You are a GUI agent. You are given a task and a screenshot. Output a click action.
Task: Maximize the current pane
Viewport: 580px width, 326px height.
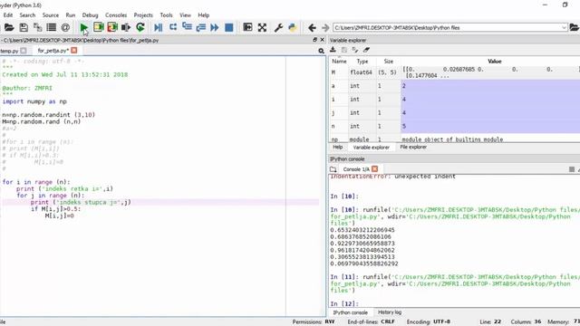point(247,27)
